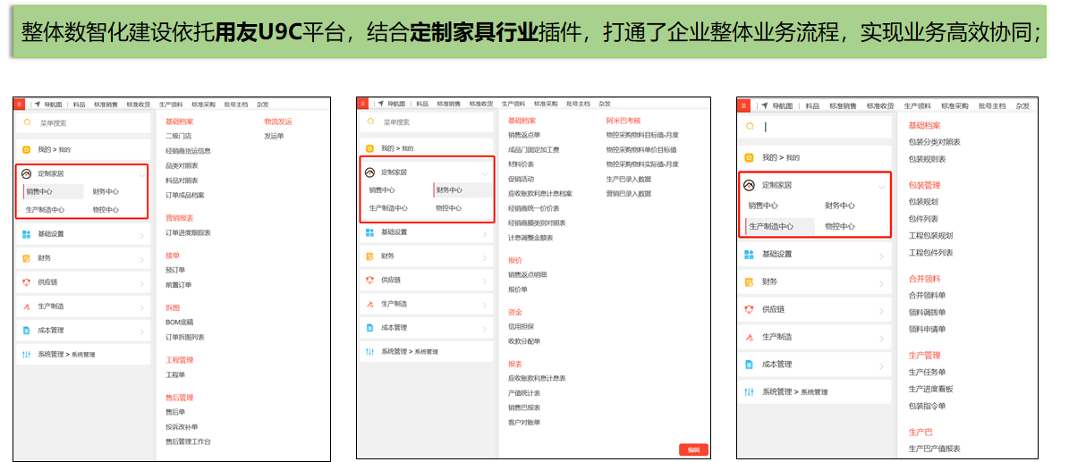Click the 导航图 arrow icon in the right screenshot
The width and height of the screenshot is (1069, 462).
click(x=764, y=105)
